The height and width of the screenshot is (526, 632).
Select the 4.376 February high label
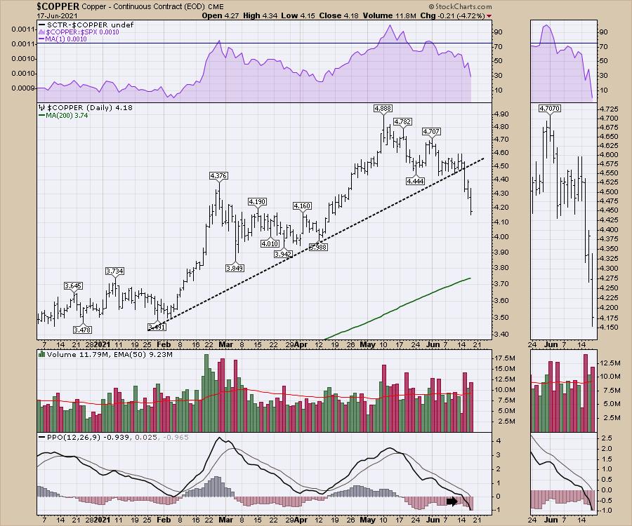tap(219, 175)
